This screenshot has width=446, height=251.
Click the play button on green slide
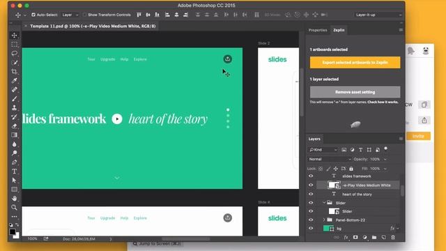[x=117, y=119]
